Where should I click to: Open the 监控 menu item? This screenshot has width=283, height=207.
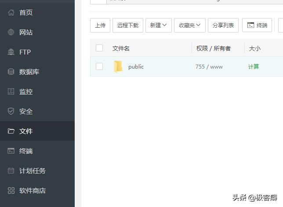click(37, 91)
